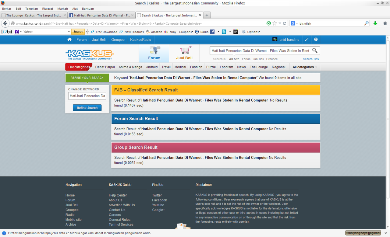Open the Coupons dropdown
This screenshot has height=237, width=390.
pos(186,32)
